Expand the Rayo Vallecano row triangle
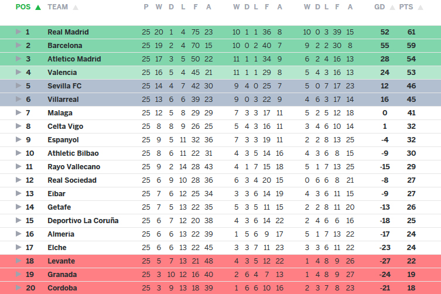The width and height of the screenshot is (441, 294). tap(18, 167)
